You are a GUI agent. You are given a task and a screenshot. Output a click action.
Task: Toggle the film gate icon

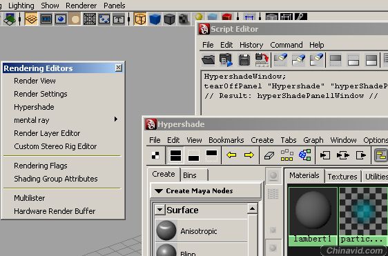(x=46, y=19)
